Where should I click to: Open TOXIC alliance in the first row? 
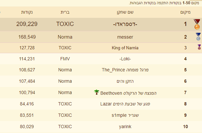65,24
